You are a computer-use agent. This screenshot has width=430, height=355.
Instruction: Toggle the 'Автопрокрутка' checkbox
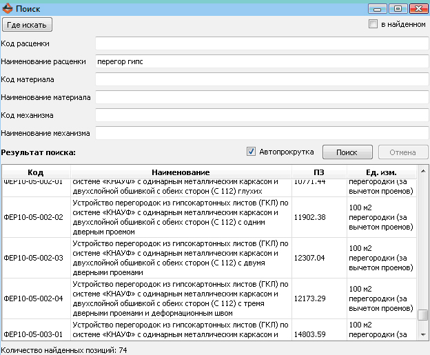click(252, 152)
